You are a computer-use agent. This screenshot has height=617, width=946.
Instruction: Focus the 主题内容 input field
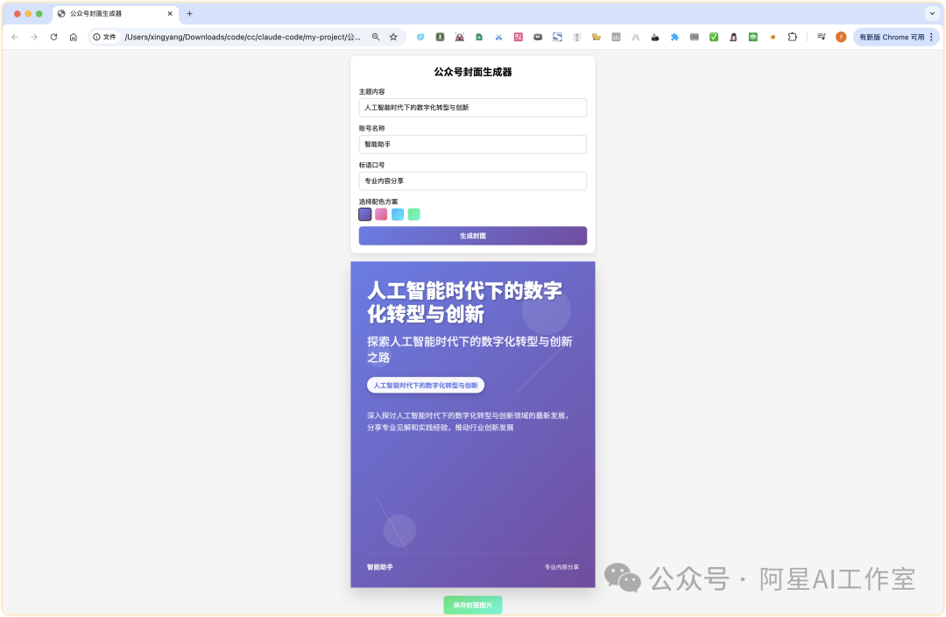click(473, 108)
